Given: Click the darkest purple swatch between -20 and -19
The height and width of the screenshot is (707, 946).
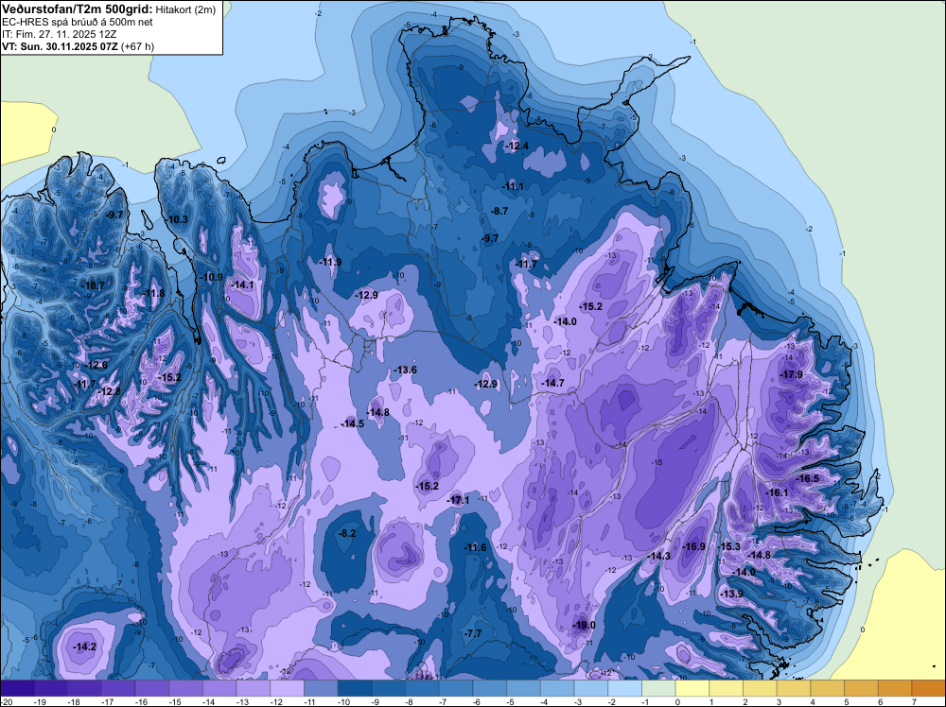Looking at the screenshot, I should (17, 688).
